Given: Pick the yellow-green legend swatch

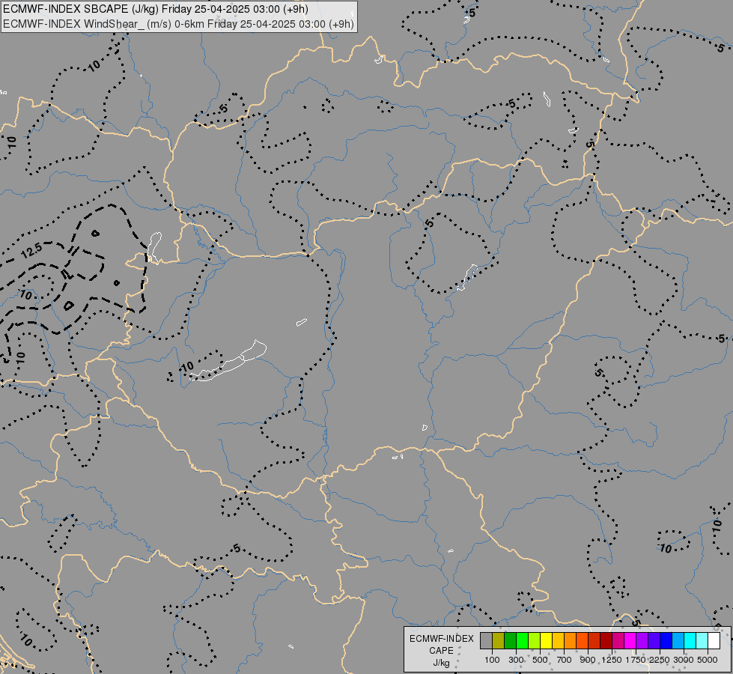Looking at the screenshot, I should coord(534,641).
